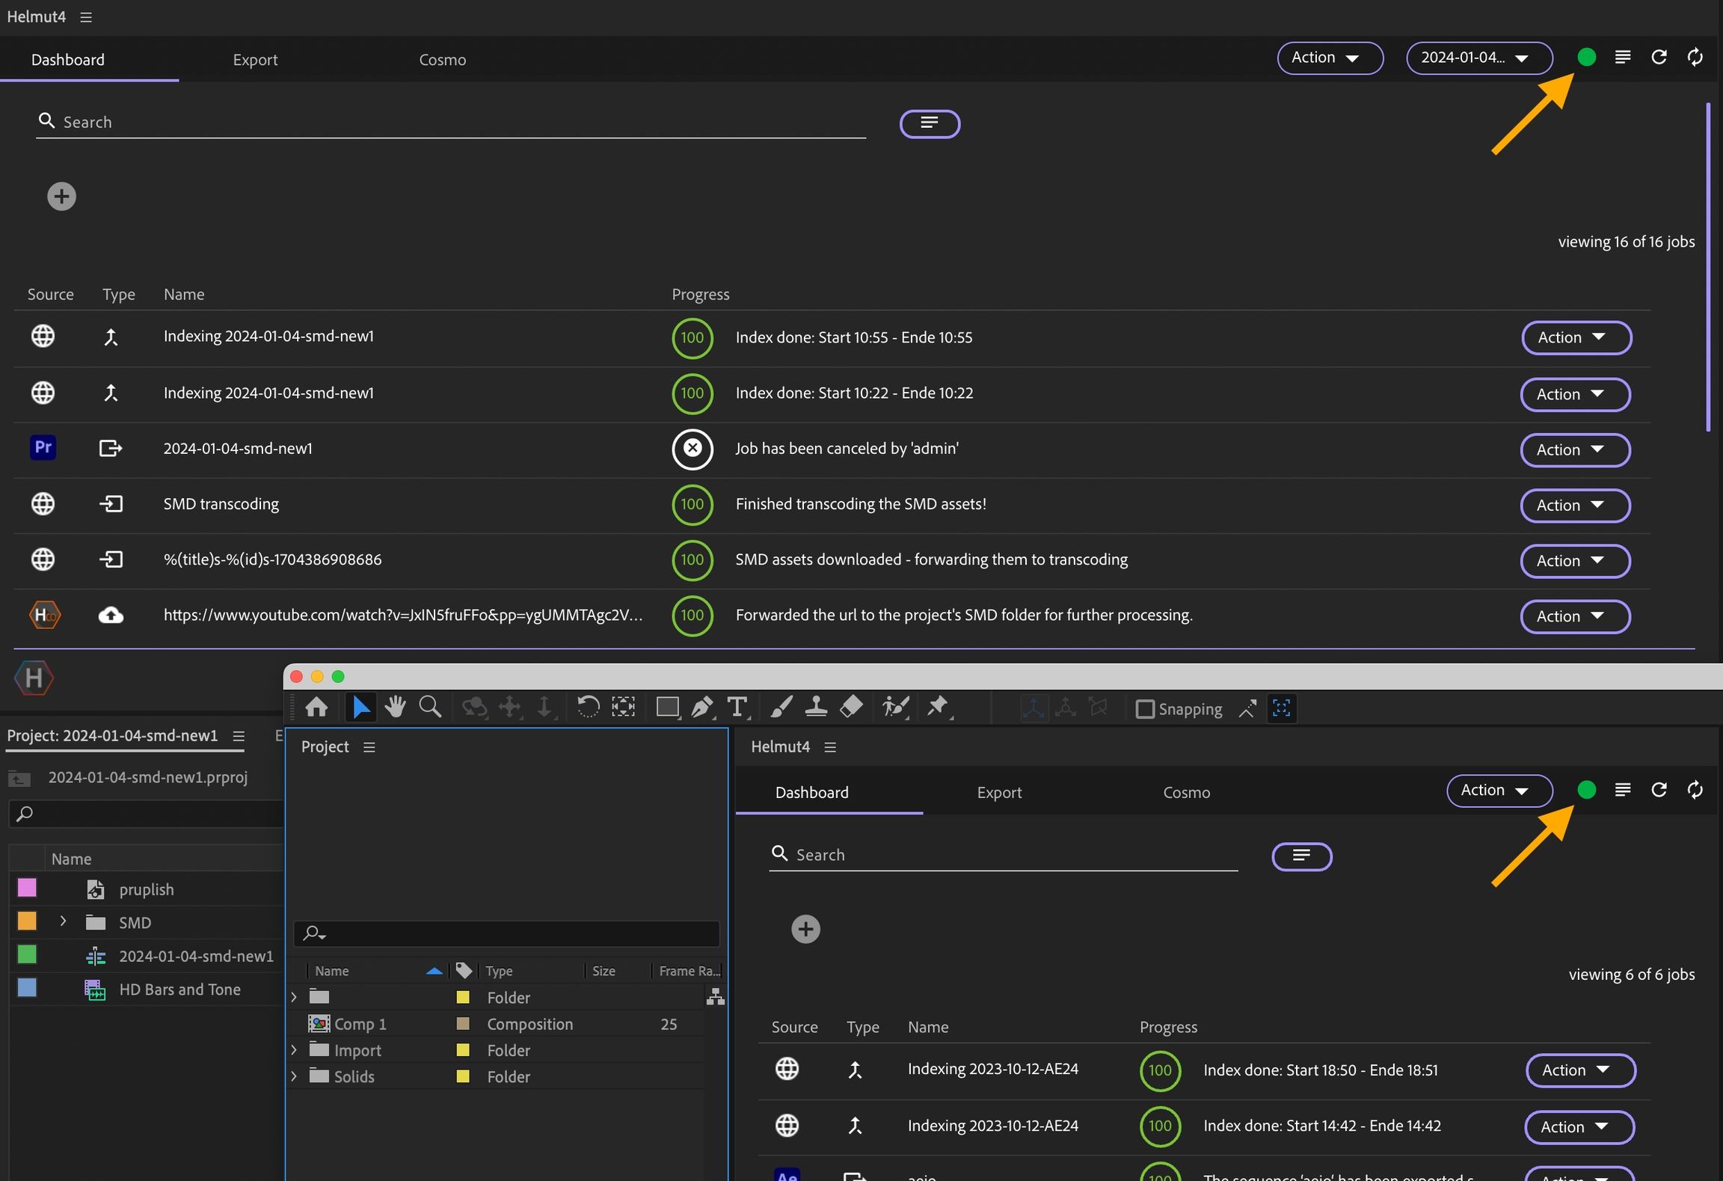Select the Type tool in the toolbar

coord(737,707)
